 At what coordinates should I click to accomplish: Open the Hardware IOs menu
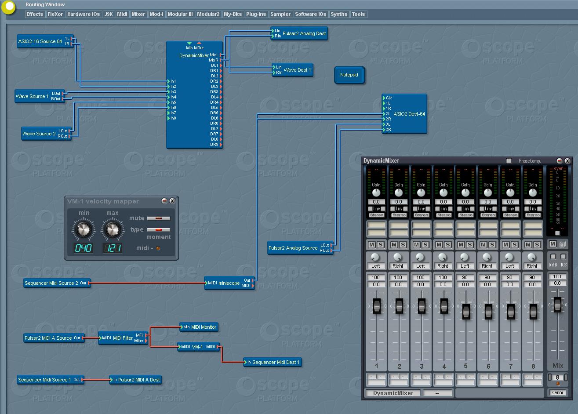tap(84, 14)
